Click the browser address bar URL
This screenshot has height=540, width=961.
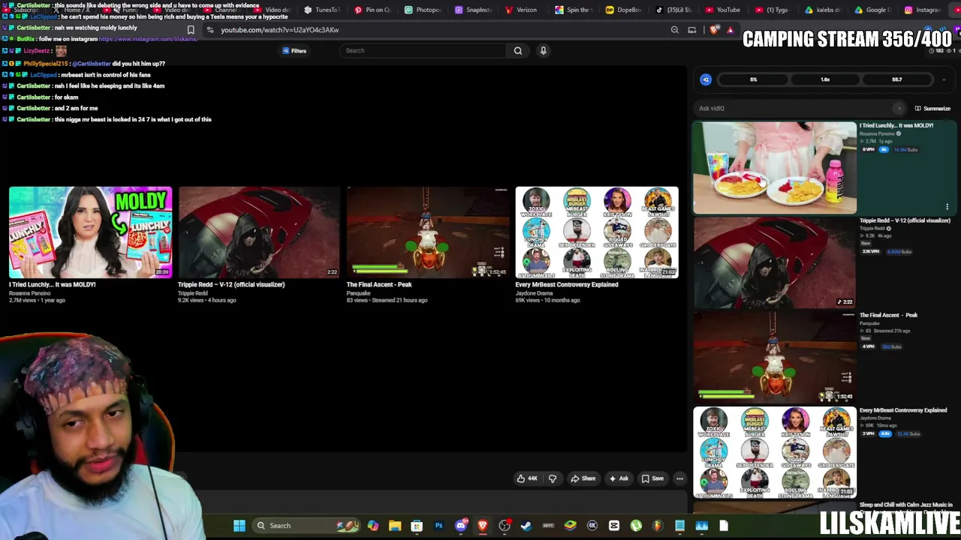(279, 30)
